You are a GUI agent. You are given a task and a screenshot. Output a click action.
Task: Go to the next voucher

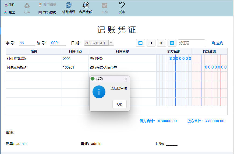click(161, 43)
